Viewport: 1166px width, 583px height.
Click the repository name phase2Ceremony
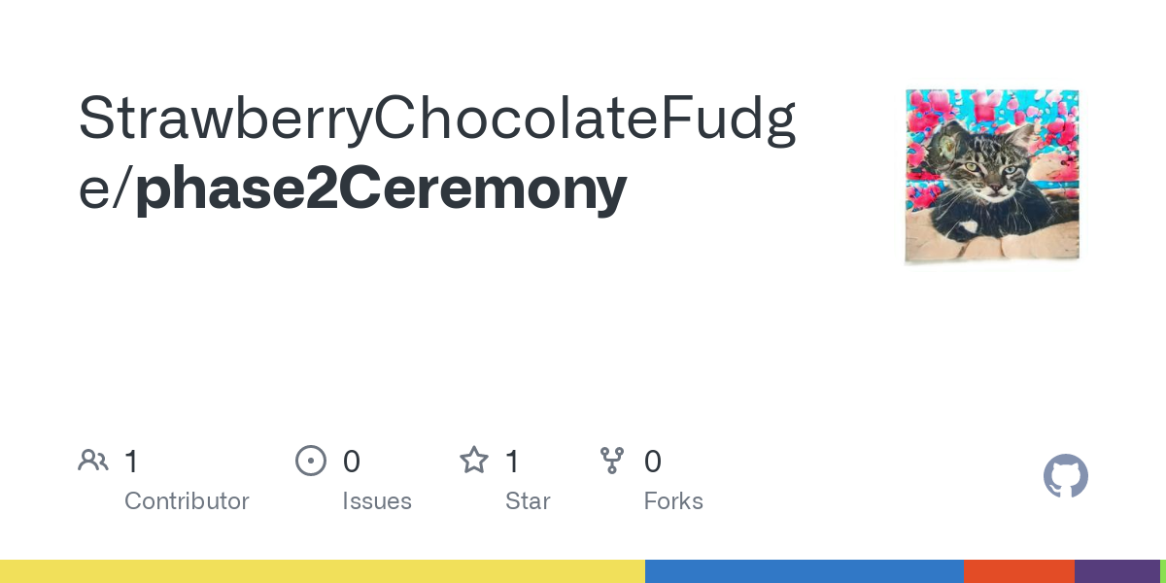[x=381, y=188]
